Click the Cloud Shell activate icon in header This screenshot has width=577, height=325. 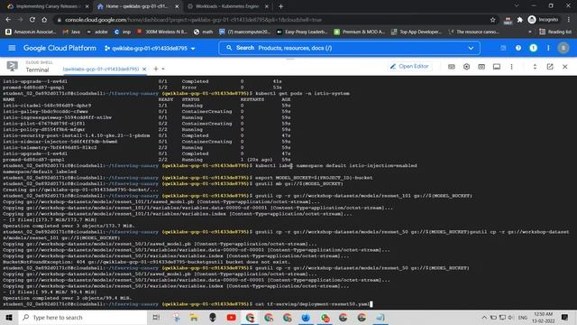point(503,48)
